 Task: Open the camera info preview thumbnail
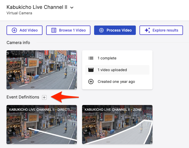(42, 70)
